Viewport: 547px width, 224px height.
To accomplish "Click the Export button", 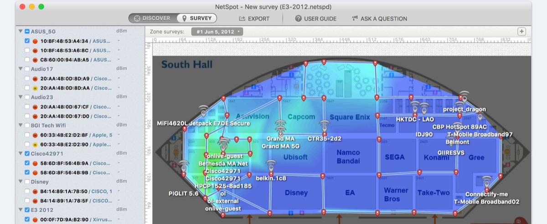I will (x=254, y=19).
